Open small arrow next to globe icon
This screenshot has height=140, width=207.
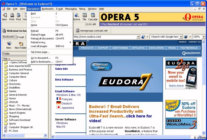point(190,37)
